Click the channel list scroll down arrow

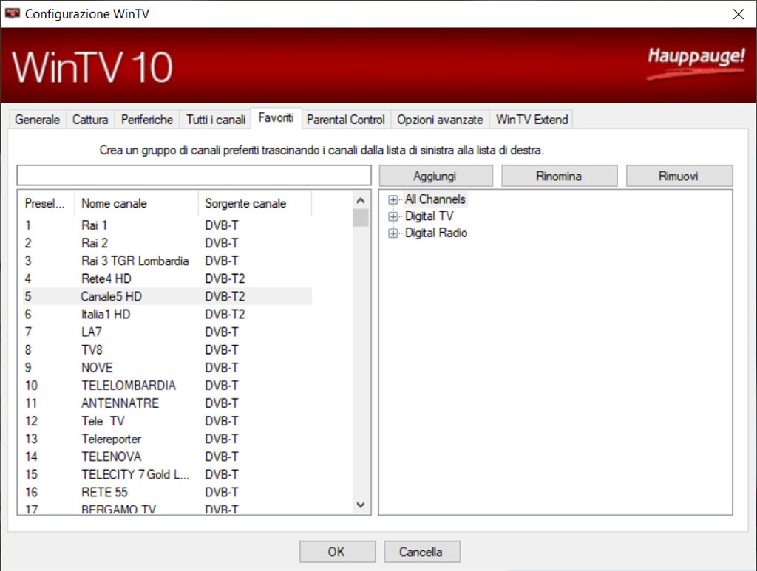tap(361, 505)
